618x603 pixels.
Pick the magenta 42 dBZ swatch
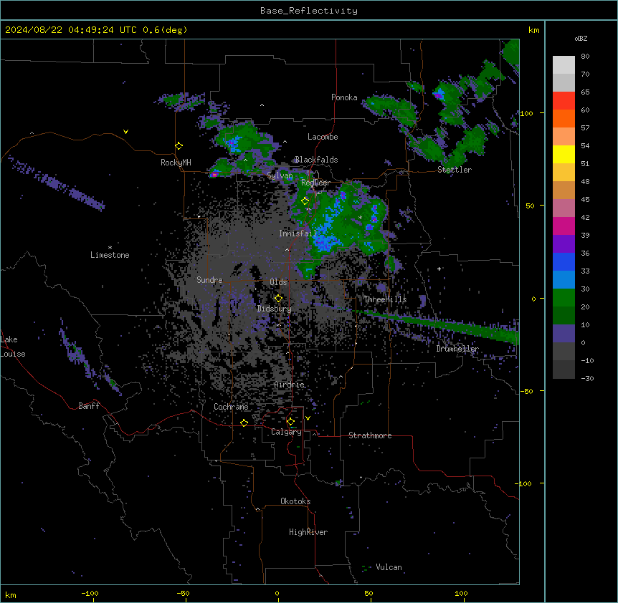(x=564, y=226)
